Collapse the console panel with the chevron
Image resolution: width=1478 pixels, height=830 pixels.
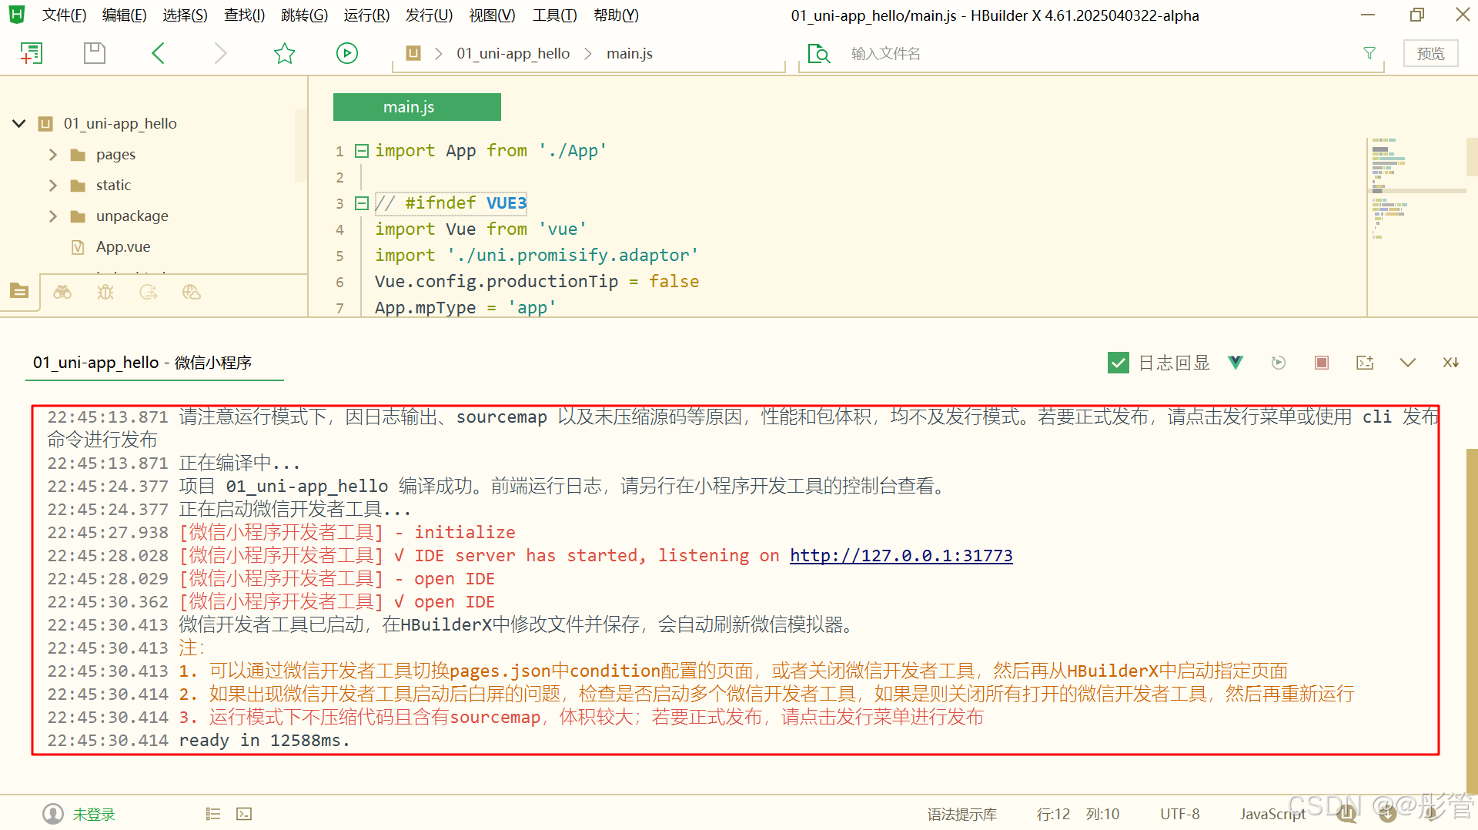[1408, 363]
